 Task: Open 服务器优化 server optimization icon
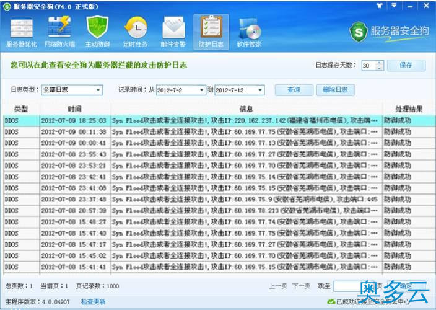click(22, 32)
